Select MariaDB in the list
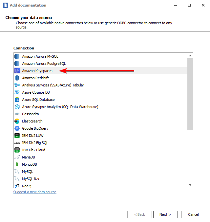The image size is (210, 222). pos(29,157)
